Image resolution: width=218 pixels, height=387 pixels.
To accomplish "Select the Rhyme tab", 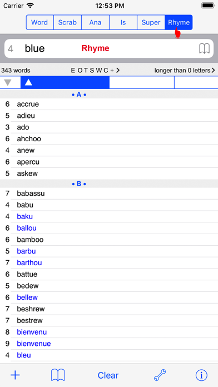I will (179, 22).
